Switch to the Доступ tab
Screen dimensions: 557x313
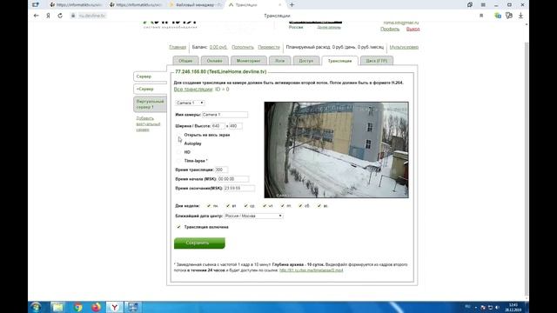(x=306, y=61)
